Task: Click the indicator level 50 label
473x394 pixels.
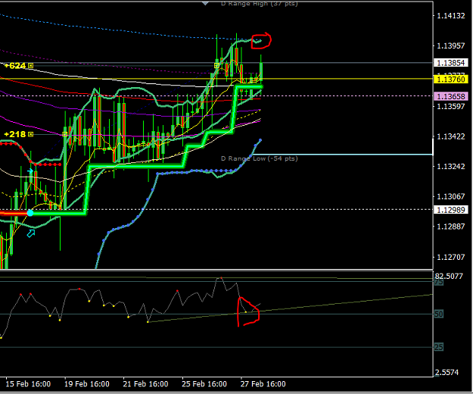Action: click(x=439, y=314)
